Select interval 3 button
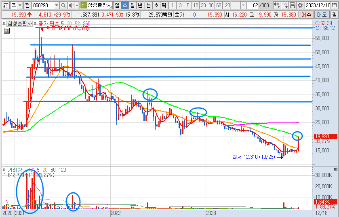Viewport: 339px width, 217px height. point(180,5)
